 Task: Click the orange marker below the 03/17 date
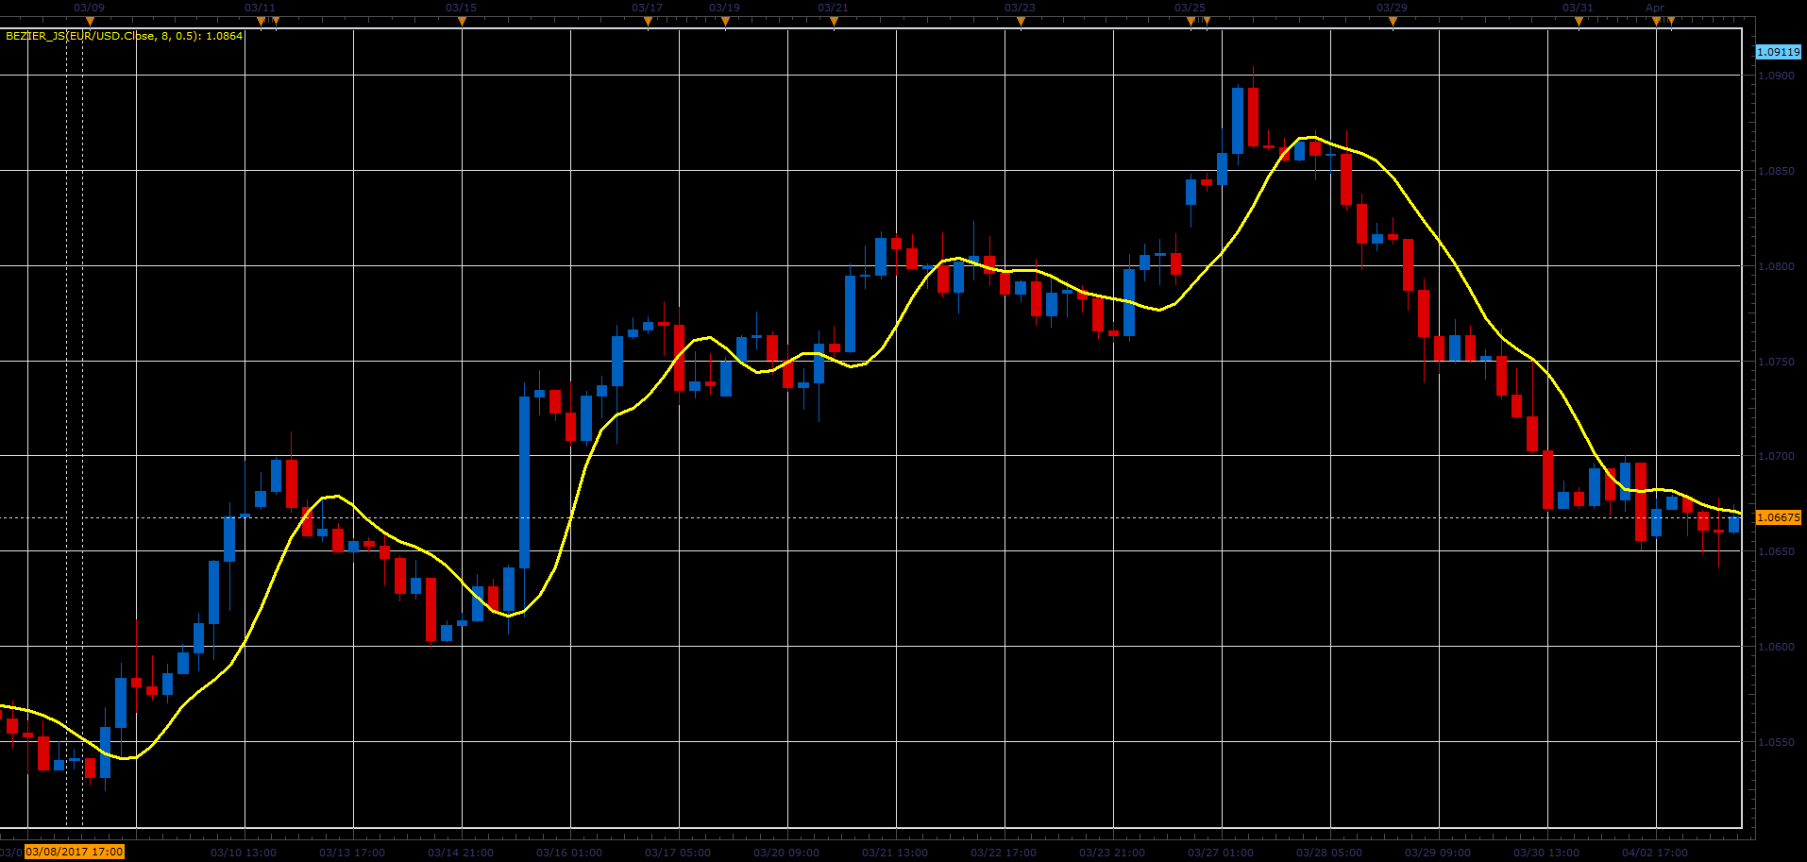[648, 21]
